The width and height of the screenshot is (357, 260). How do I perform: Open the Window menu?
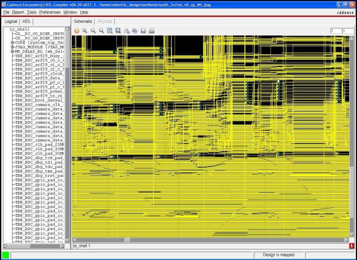pyautogui.click(x=70, y=12)
